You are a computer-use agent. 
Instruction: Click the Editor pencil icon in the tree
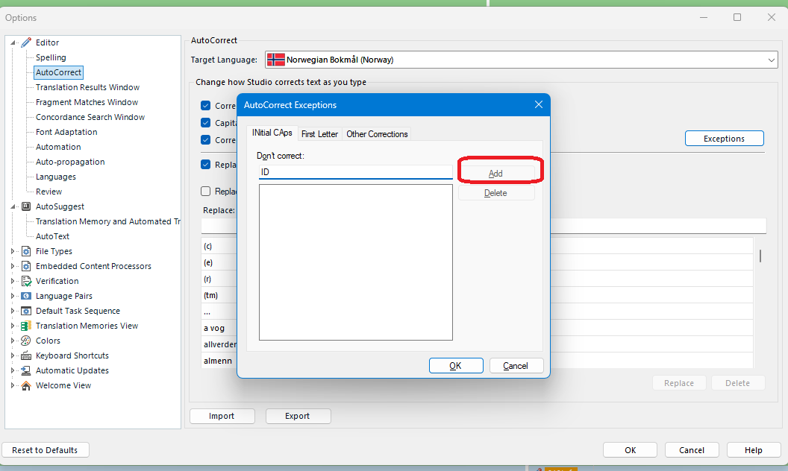tap(26, 42)
